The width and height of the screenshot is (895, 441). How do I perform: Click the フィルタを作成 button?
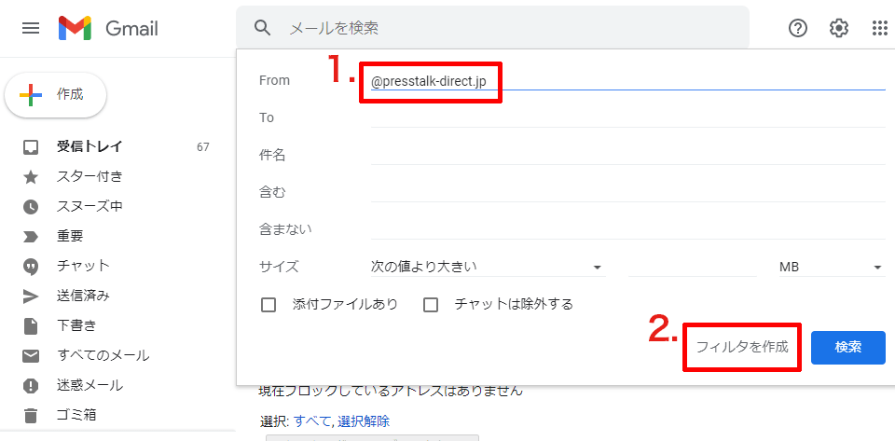coord(742,348)
